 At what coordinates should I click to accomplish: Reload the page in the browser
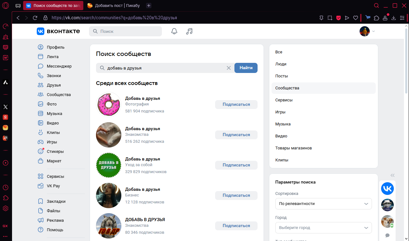point(35,18)
